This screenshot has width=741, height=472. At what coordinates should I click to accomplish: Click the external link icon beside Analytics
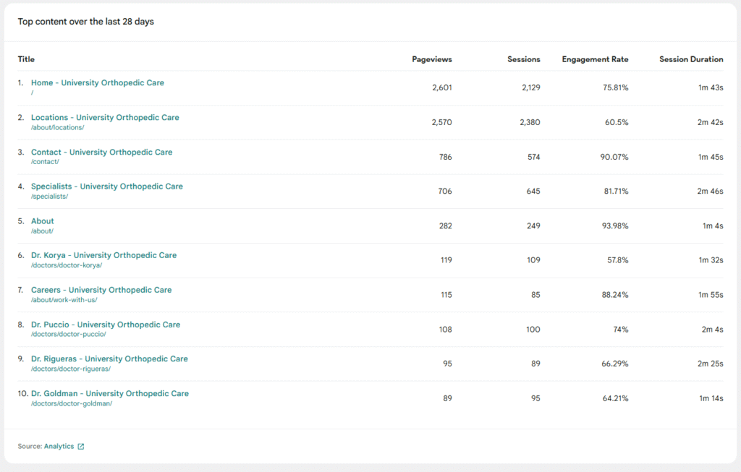(x=81, y=447)
